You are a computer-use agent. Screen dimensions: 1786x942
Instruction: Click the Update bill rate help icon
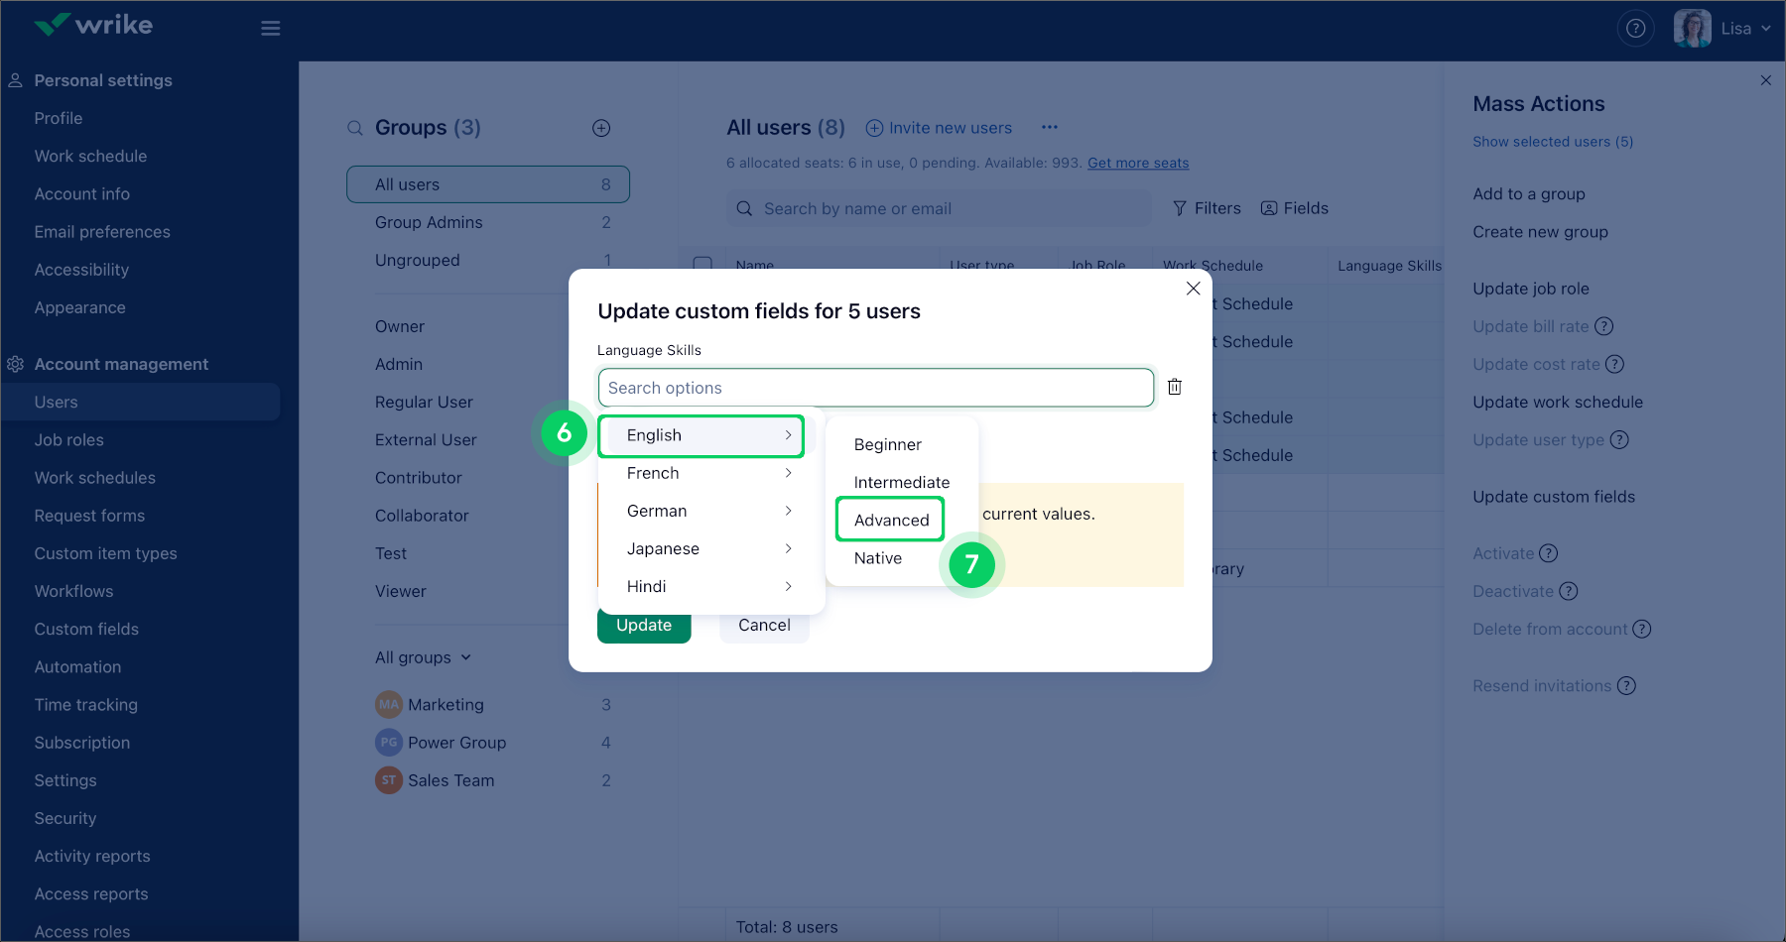coord(1604,326)
